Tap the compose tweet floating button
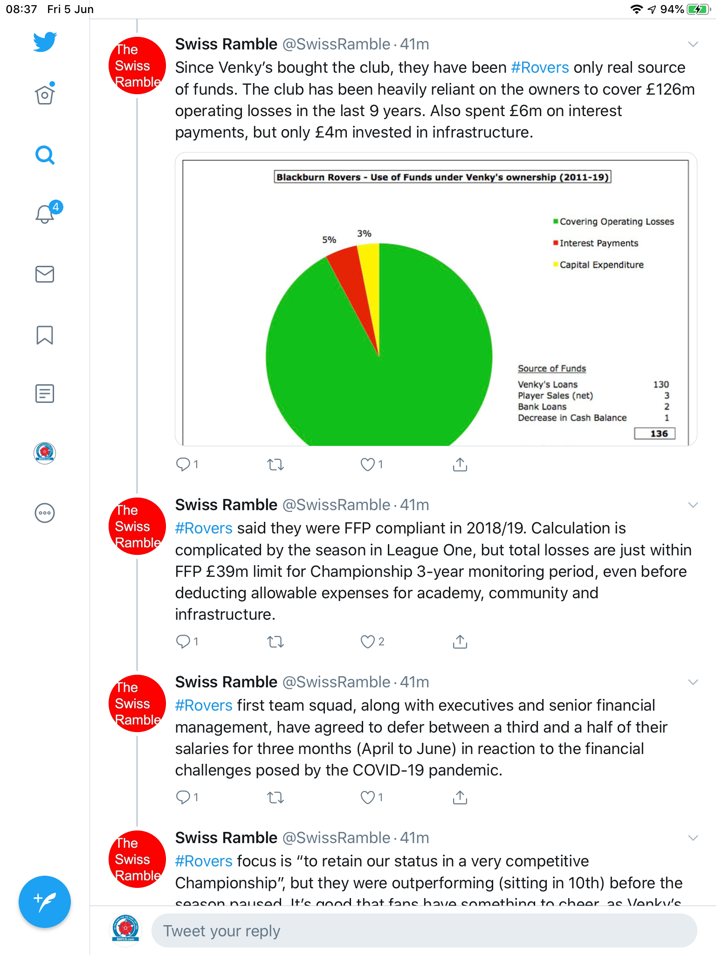The image size is (716, 955). [x=45, y=902]
